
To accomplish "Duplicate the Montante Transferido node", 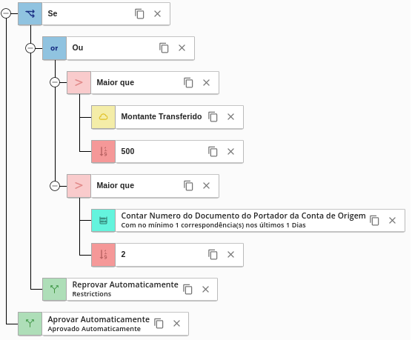I will (x=213, y=116).
